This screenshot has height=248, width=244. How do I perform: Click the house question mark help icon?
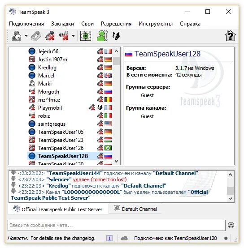[x=231, y=36]
